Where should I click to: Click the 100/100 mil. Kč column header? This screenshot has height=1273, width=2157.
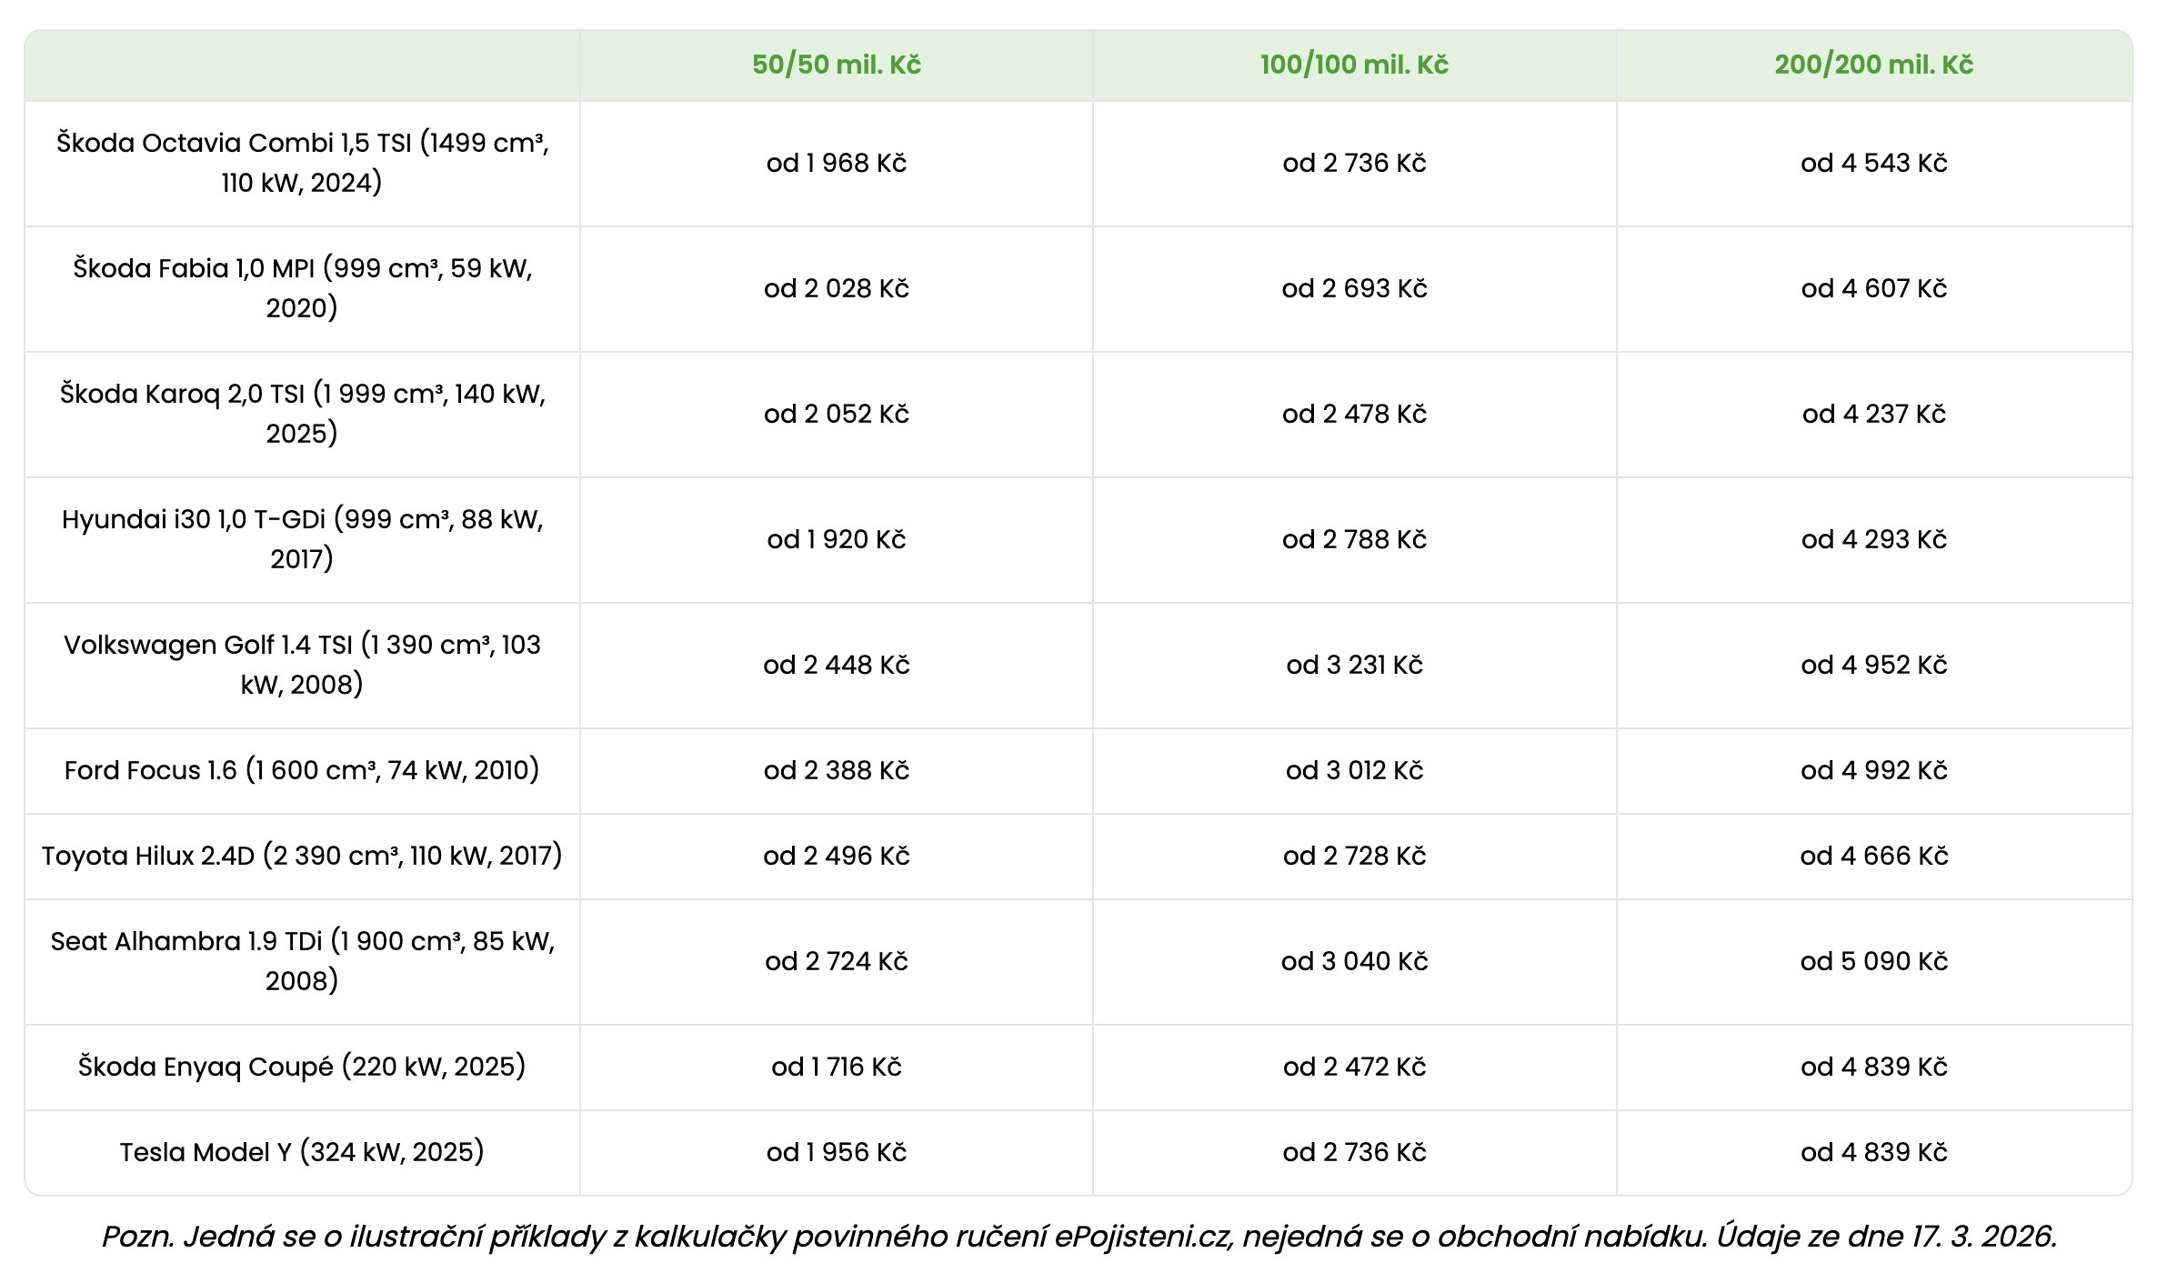click(x=1354, y=65)
